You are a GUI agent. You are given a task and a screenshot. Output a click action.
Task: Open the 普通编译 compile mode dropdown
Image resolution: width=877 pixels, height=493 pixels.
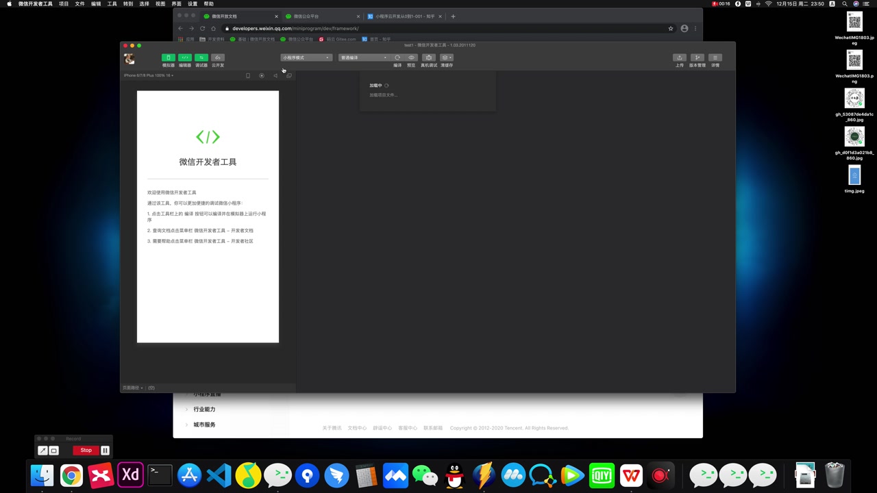tap(363, 58)
